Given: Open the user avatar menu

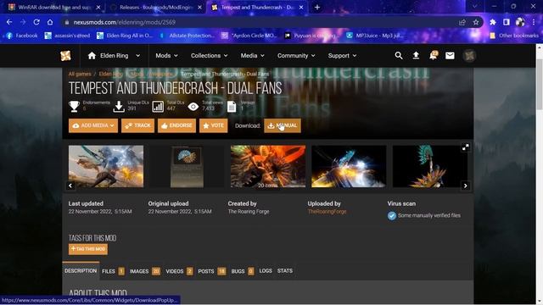Looking at the screenshot, I should (469, 56).
